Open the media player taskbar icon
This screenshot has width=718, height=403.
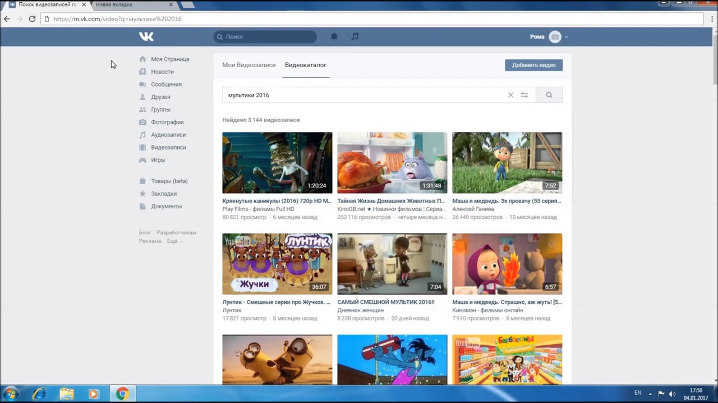pos(94,394)
